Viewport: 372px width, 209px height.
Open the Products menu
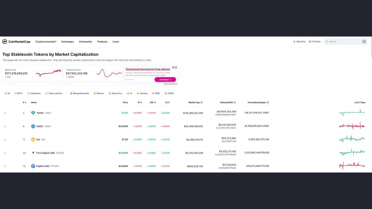point(102,42)
